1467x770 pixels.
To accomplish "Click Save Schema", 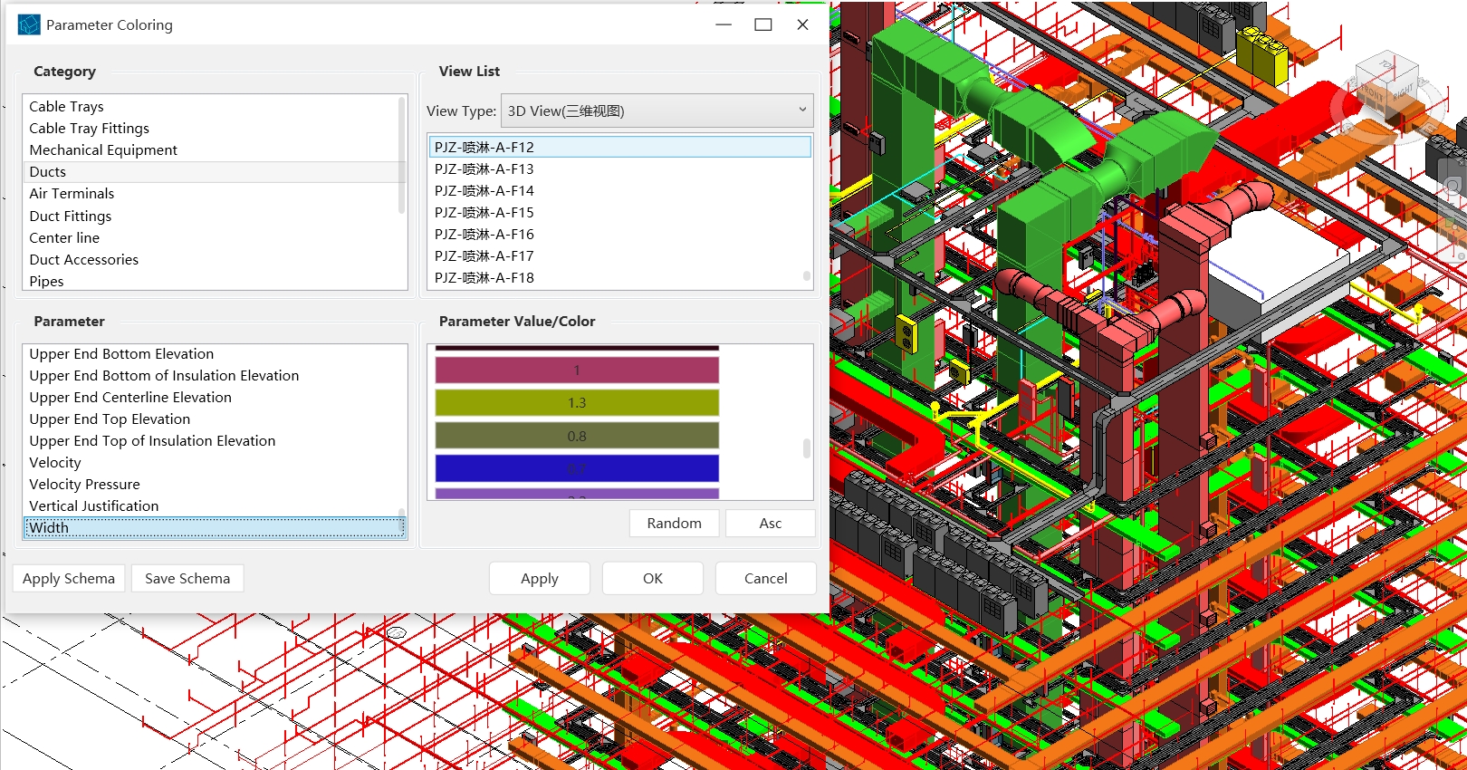I will (187, 579).
